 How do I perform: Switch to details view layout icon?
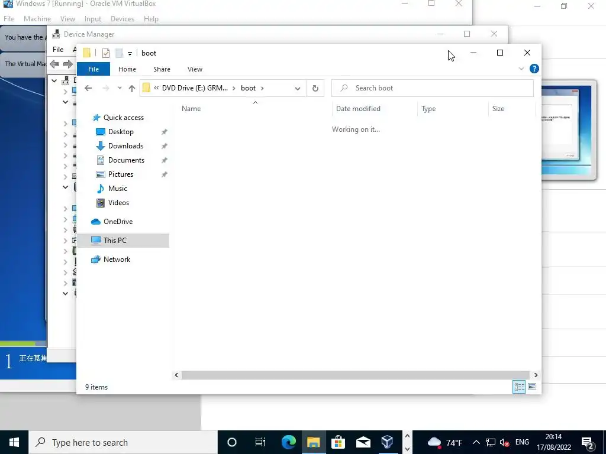(x=518, y=387)
